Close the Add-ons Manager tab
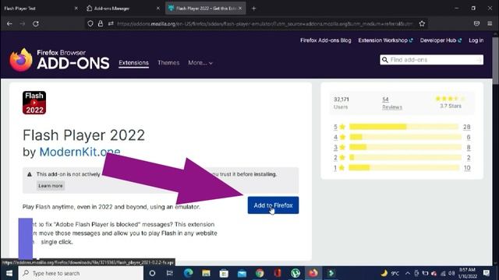Screen dimensions: 499x280 [x=158, y=9]
